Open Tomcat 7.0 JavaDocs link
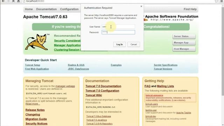Image resolution: width=224 pixels, height=126 pixels. coord(97,120)
